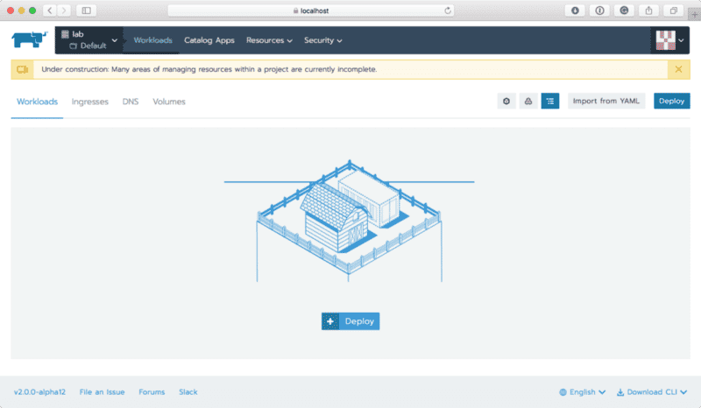The height and width of the screenshot is (408, 701).
Task: Expand the Security menu
Action: pos(322,40)
